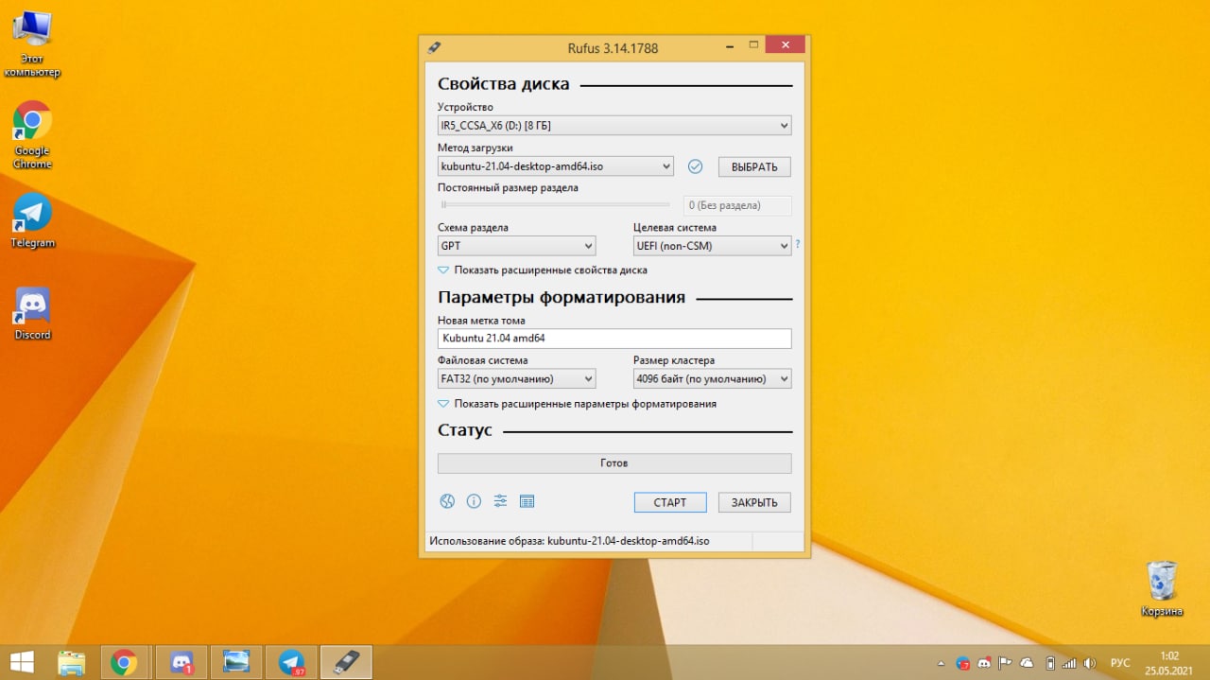Open the Action Center flag tray icon
The height and width of the screenshot is (680, 1210).
click(1006, 663)
